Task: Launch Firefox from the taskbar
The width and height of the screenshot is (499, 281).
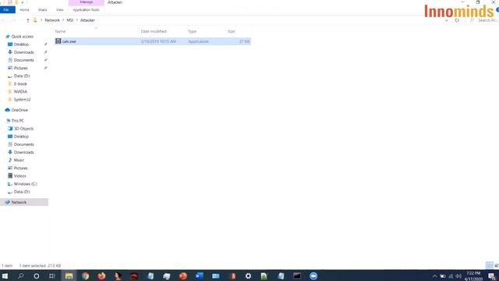Action: [x=101, y=276]
